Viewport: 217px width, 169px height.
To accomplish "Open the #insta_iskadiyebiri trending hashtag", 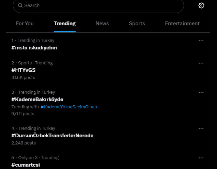I will (34, 48).
